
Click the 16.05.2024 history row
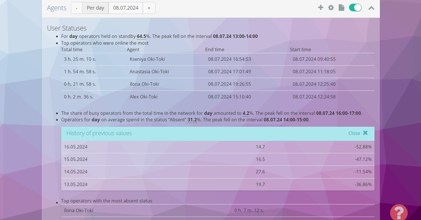(x=76, y=147)
